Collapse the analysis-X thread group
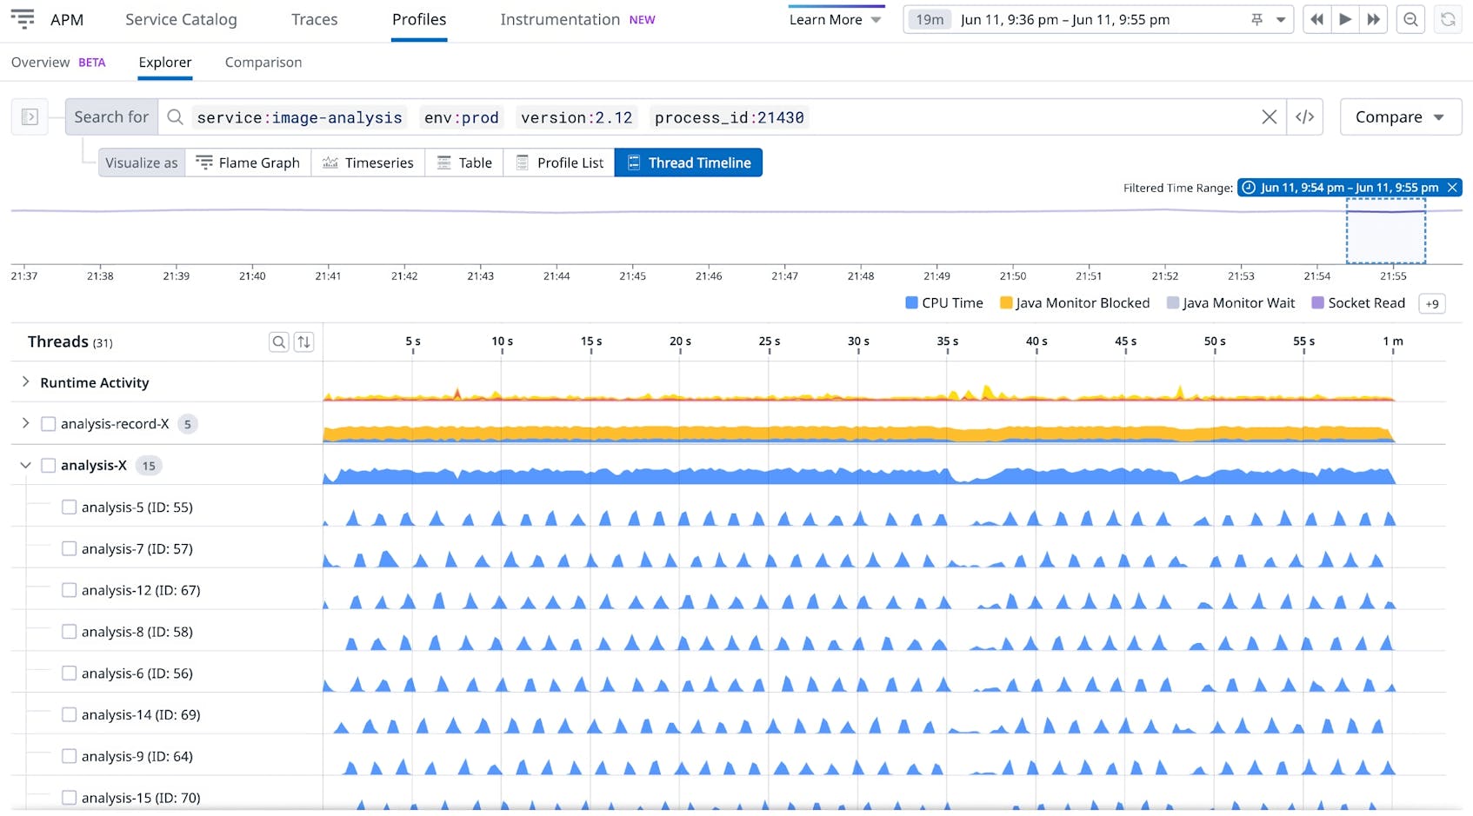 pos(25,465)
